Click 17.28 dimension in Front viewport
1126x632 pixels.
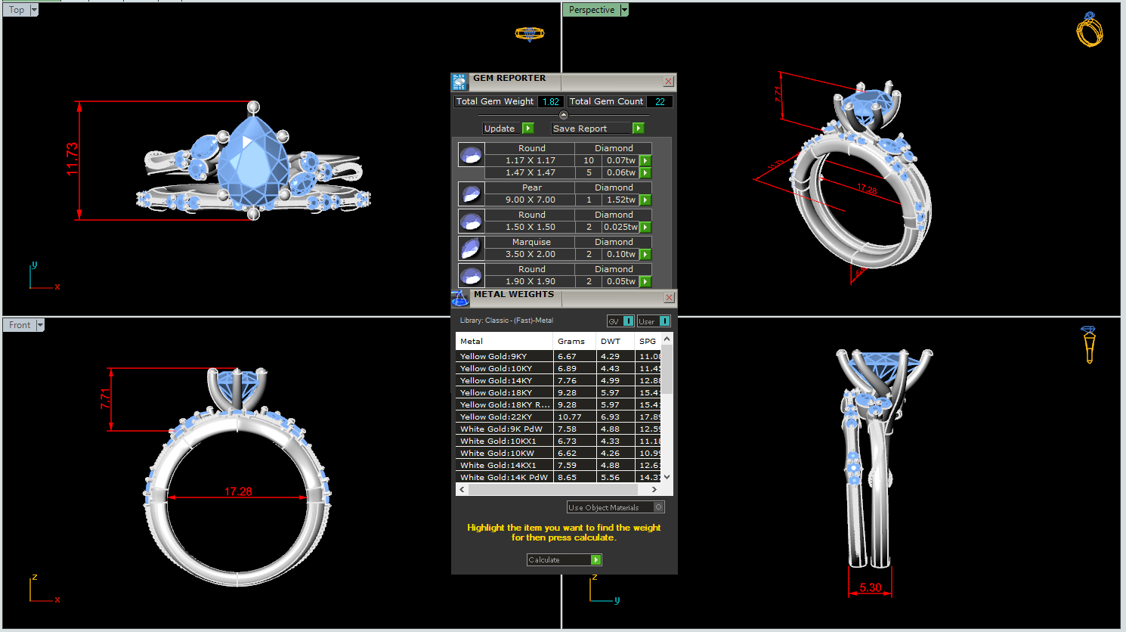point(238,491)
